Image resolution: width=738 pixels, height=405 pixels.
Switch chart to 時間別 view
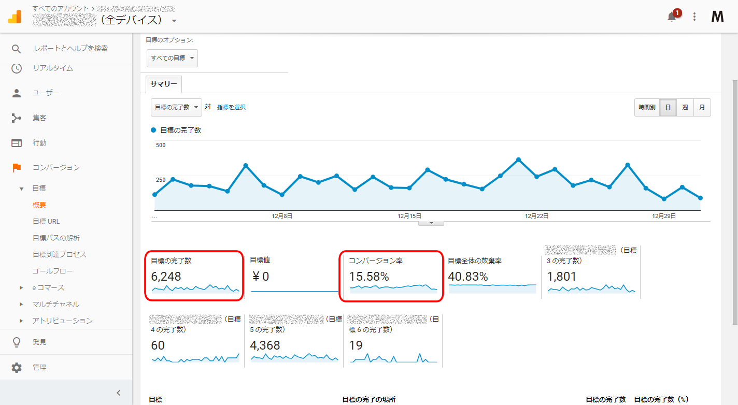pyautogui.click(x=647, y=107)
